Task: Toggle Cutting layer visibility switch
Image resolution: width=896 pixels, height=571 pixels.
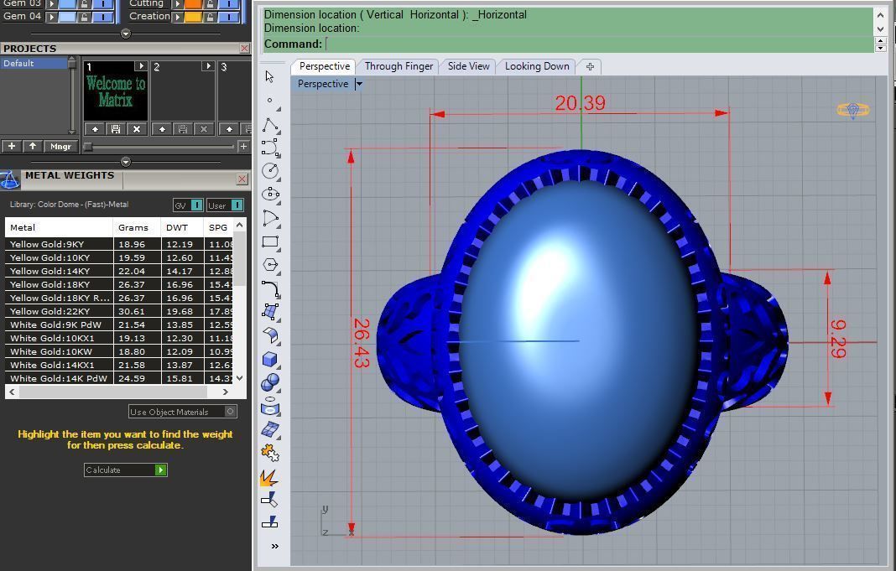Action: click(228, 3)
